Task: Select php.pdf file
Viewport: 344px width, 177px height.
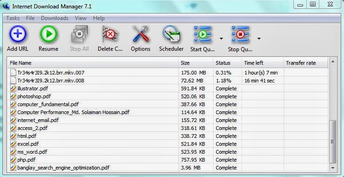Action: tap(27, 160)
